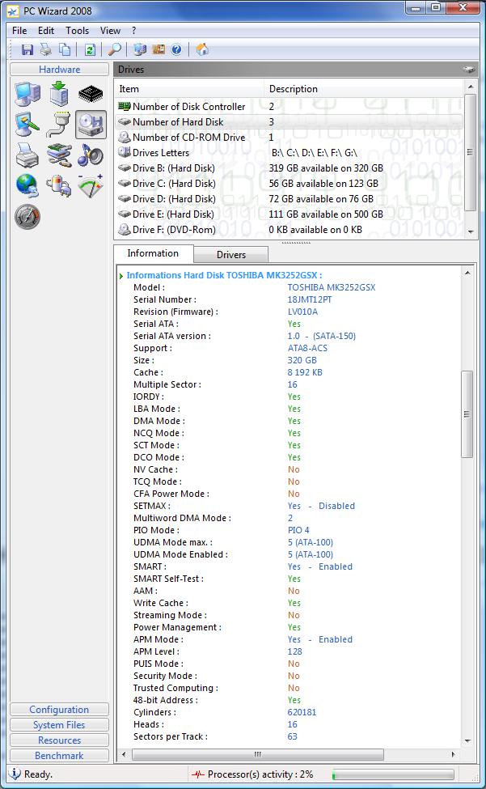Click the serial number value 18JMT12PT
This screenshot has height=789, width=486.
pos(310,299)
